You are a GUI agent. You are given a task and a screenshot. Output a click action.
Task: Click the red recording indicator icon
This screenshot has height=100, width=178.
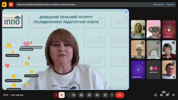11,4
